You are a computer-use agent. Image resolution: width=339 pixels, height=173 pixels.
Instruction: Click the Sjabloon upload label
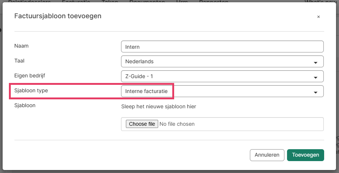(x=25, y=105)
